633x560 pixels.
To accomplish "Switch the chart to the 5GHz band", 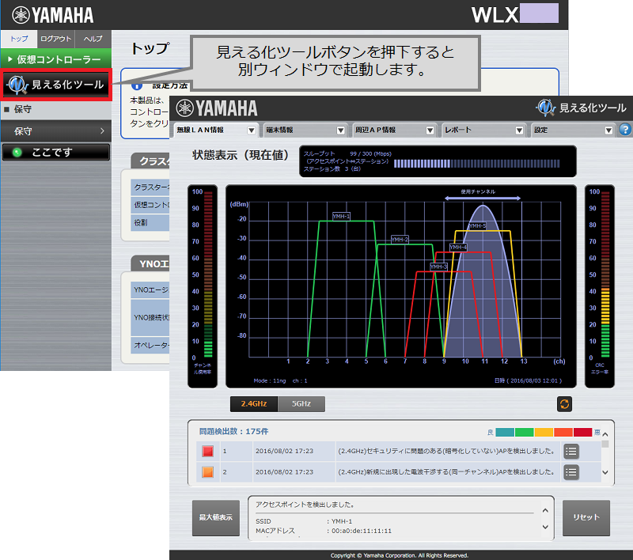I will pos(301,404).
